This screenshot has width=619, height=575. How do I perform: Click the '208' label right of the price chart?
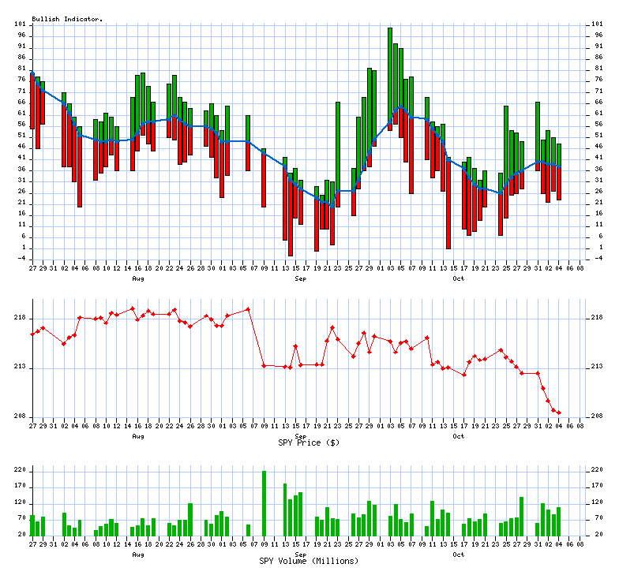598,416
